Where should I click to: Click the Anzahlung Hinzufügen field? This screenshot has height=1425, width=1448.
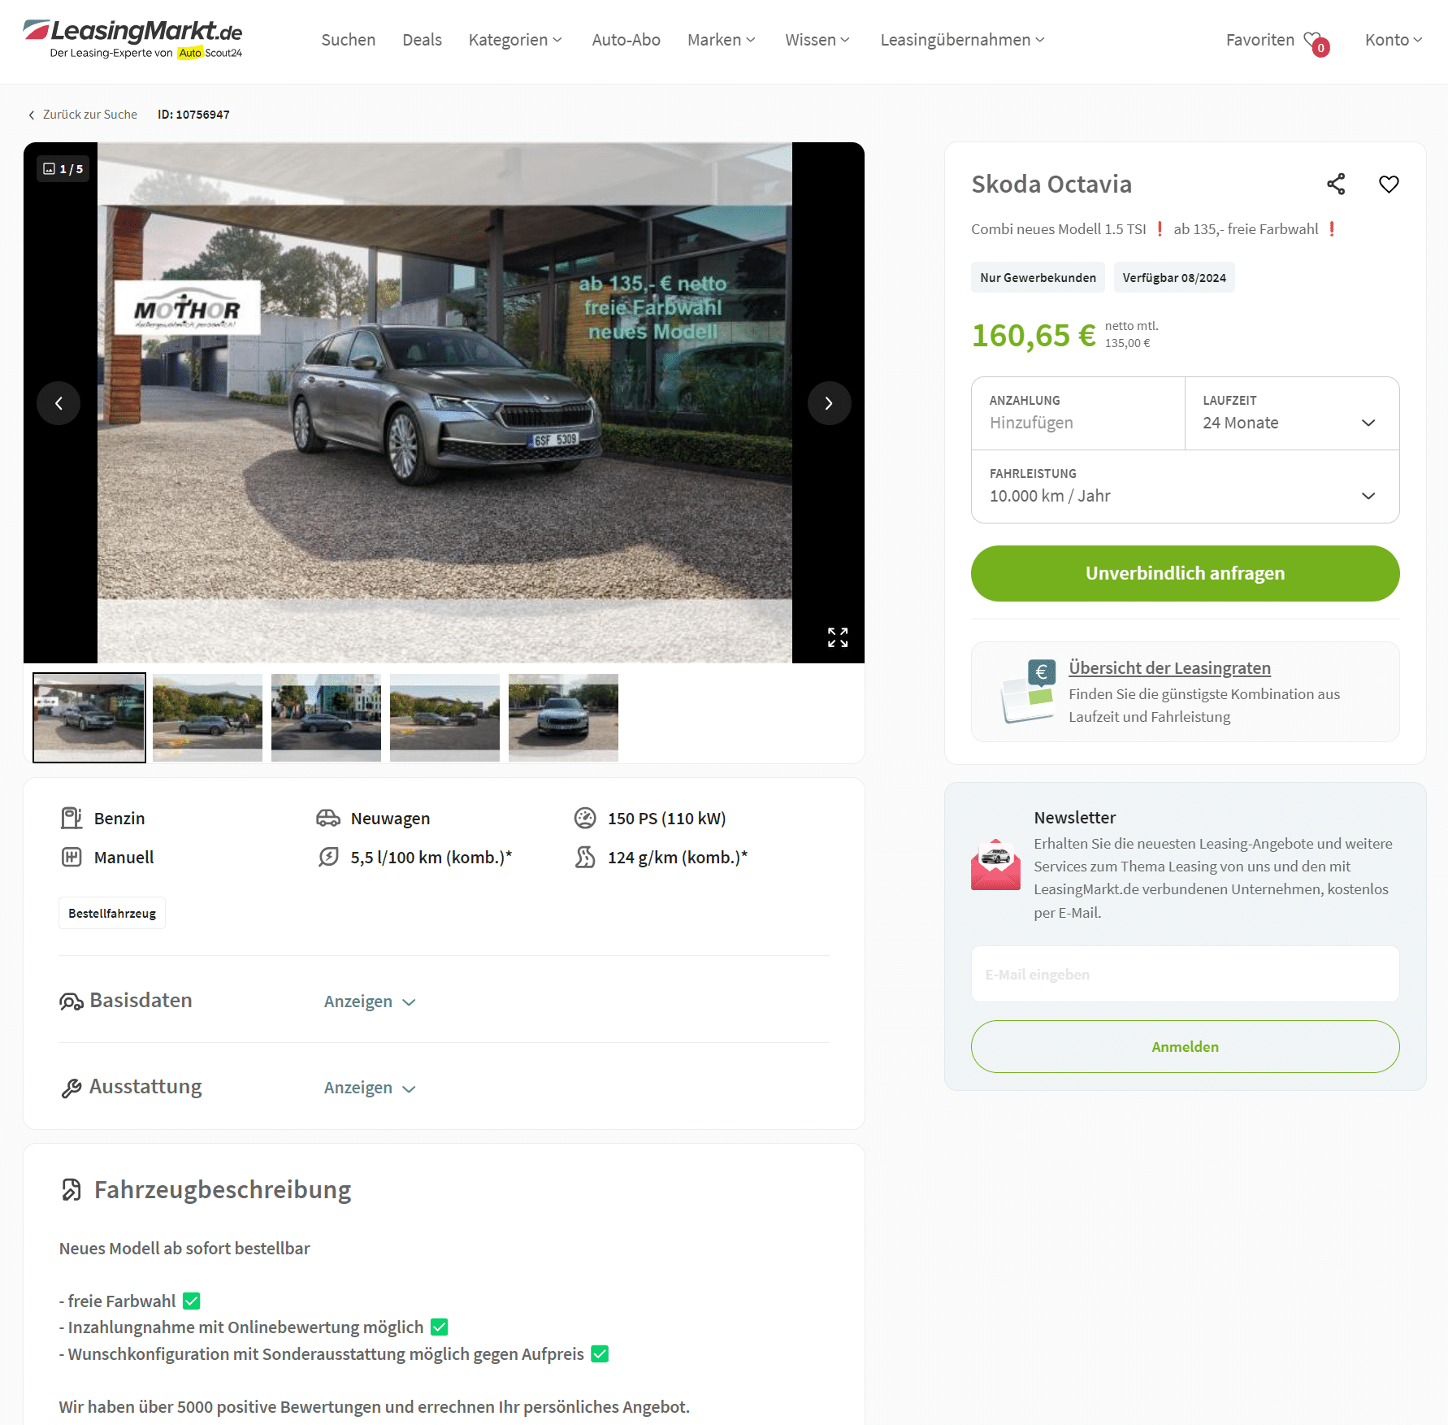click(1078, 413)
